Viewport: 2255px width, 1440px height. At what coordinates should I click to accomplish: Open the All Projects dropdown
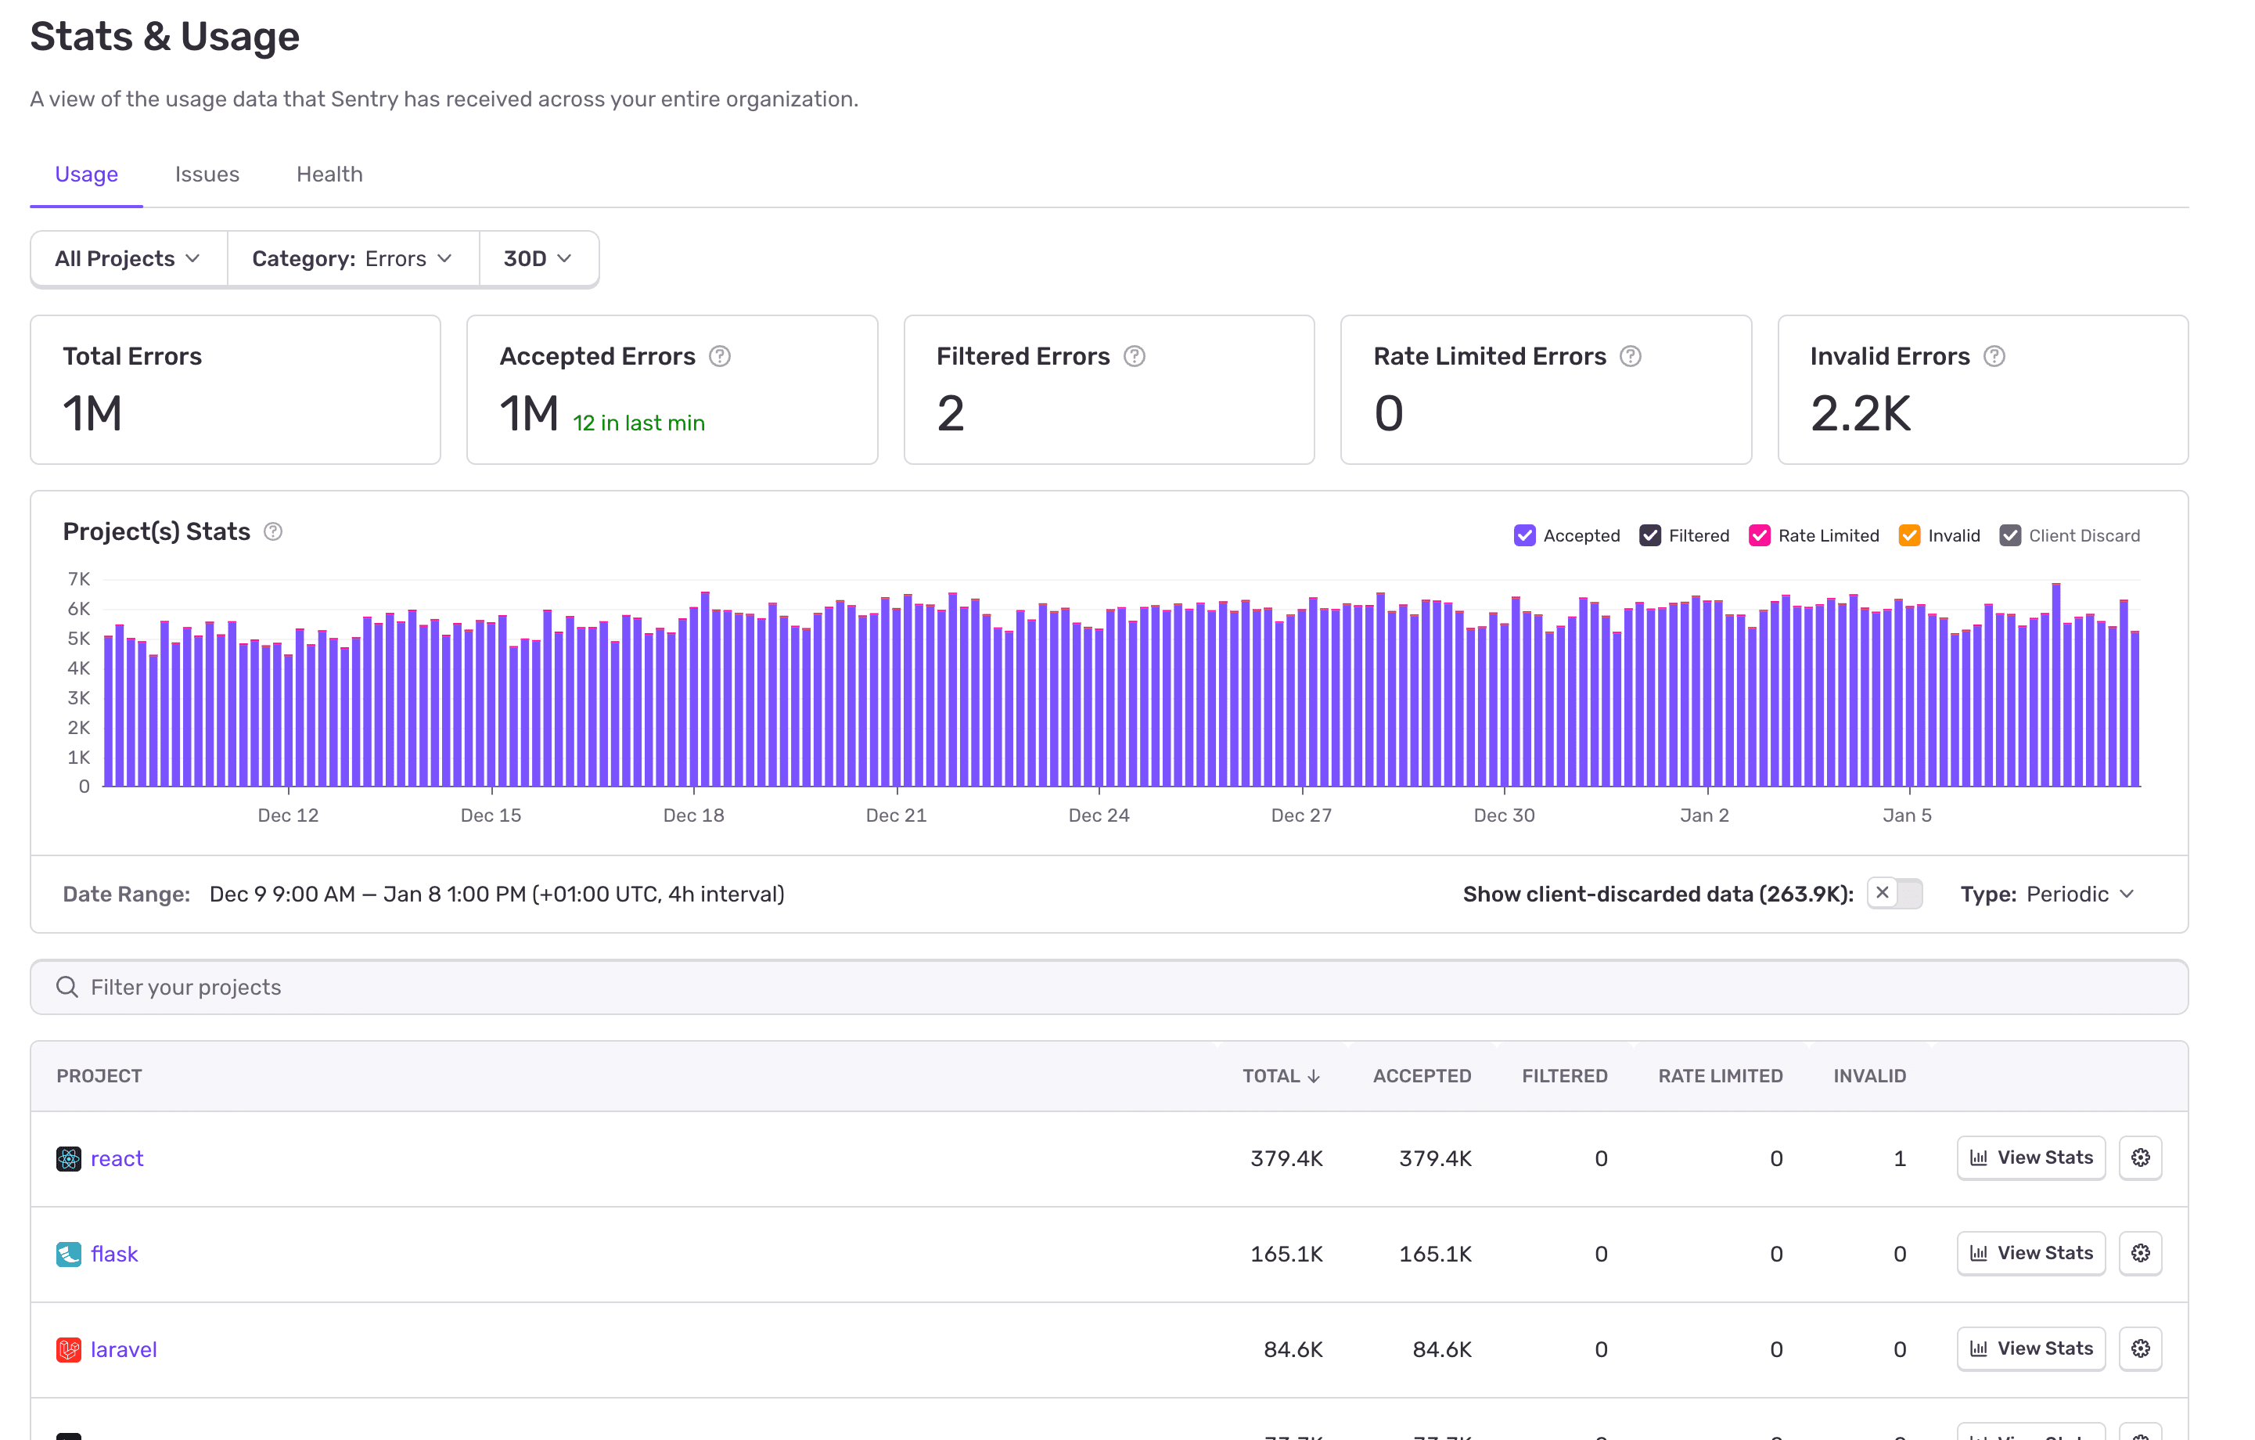(x=128, y=258)
